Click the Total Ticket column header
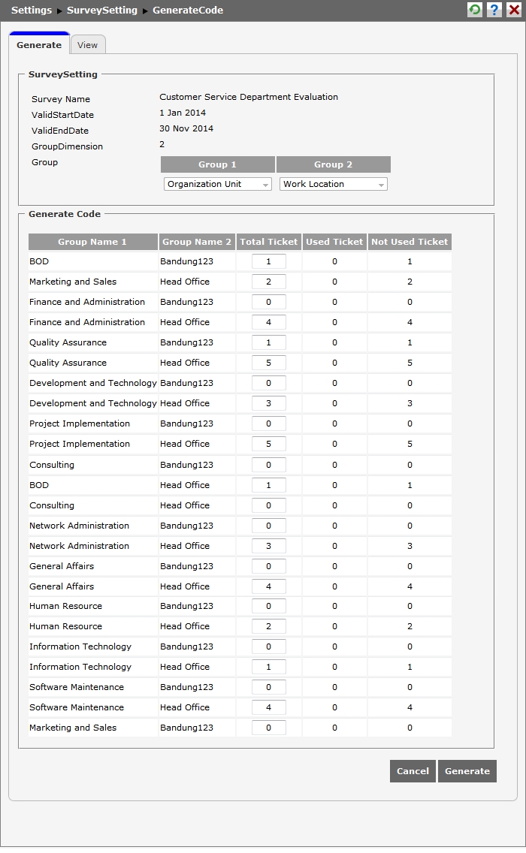The width and height of the screenshot is (526, 853). click(x=269, y=242)
